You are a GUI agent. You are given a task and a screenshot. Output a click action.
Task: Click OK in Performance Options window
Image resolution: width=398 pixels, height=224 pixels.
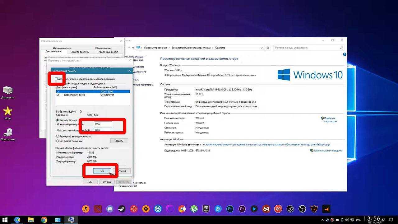[x=90, y=182]
